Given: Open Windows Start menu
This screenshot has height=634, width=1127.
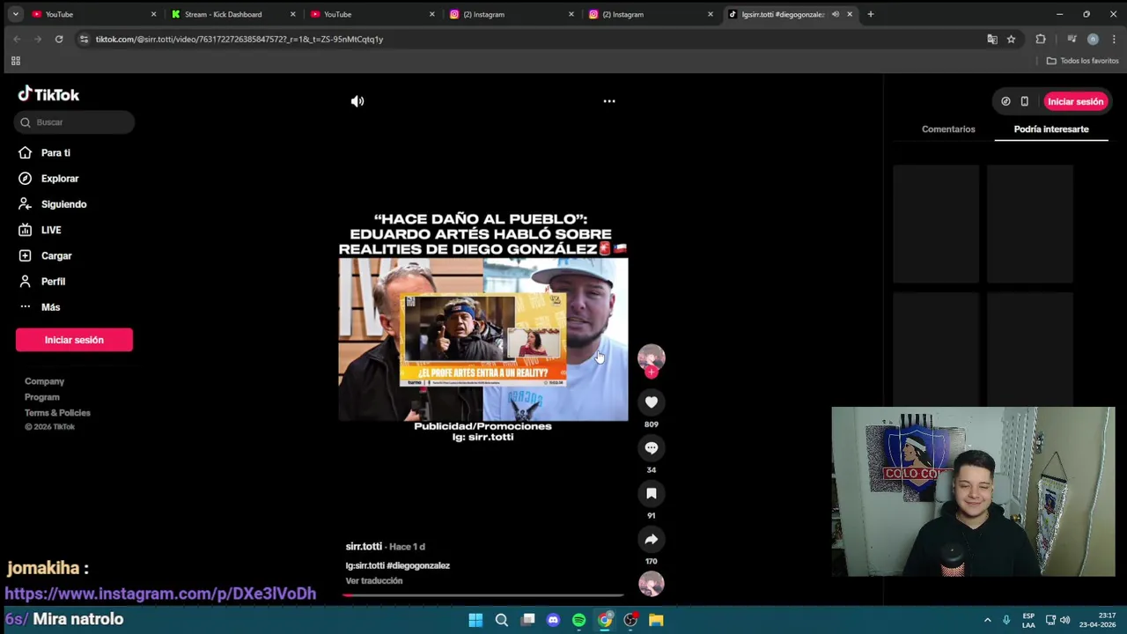Looking at the screenshot, I should coord(475,620).
